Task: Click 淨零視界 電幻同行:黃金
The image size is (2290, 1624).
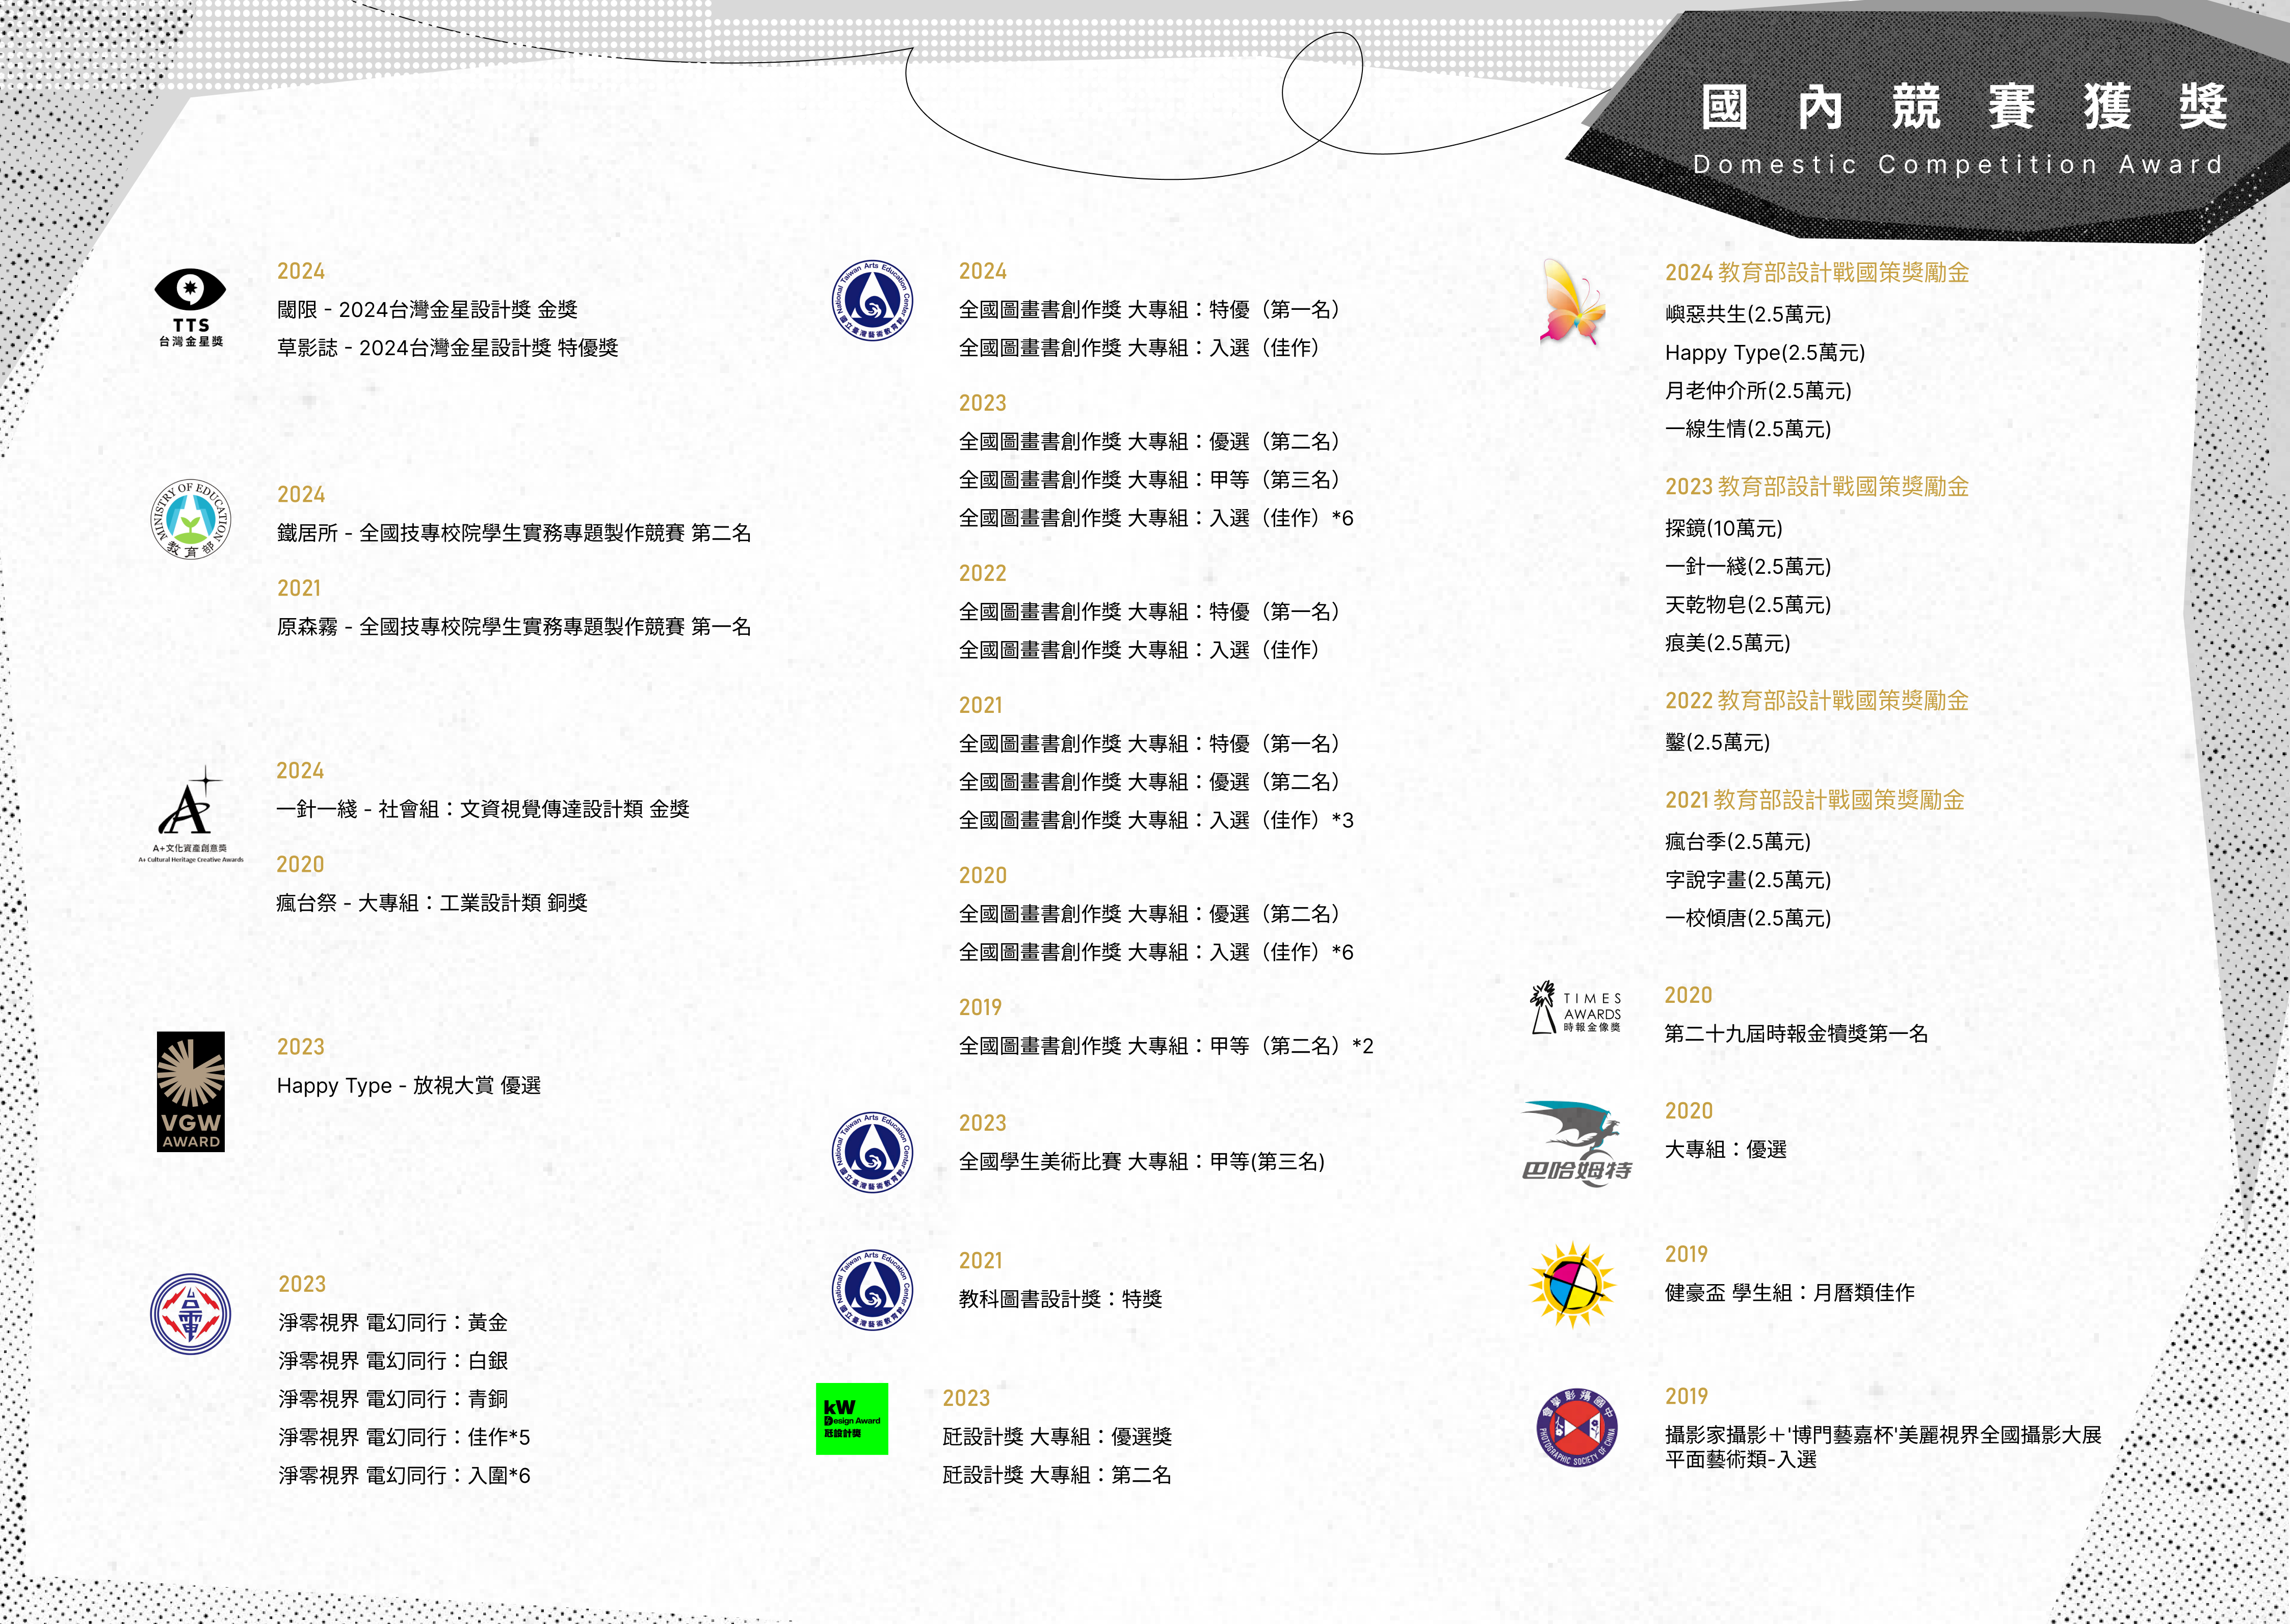Action: pos(393,1322)
